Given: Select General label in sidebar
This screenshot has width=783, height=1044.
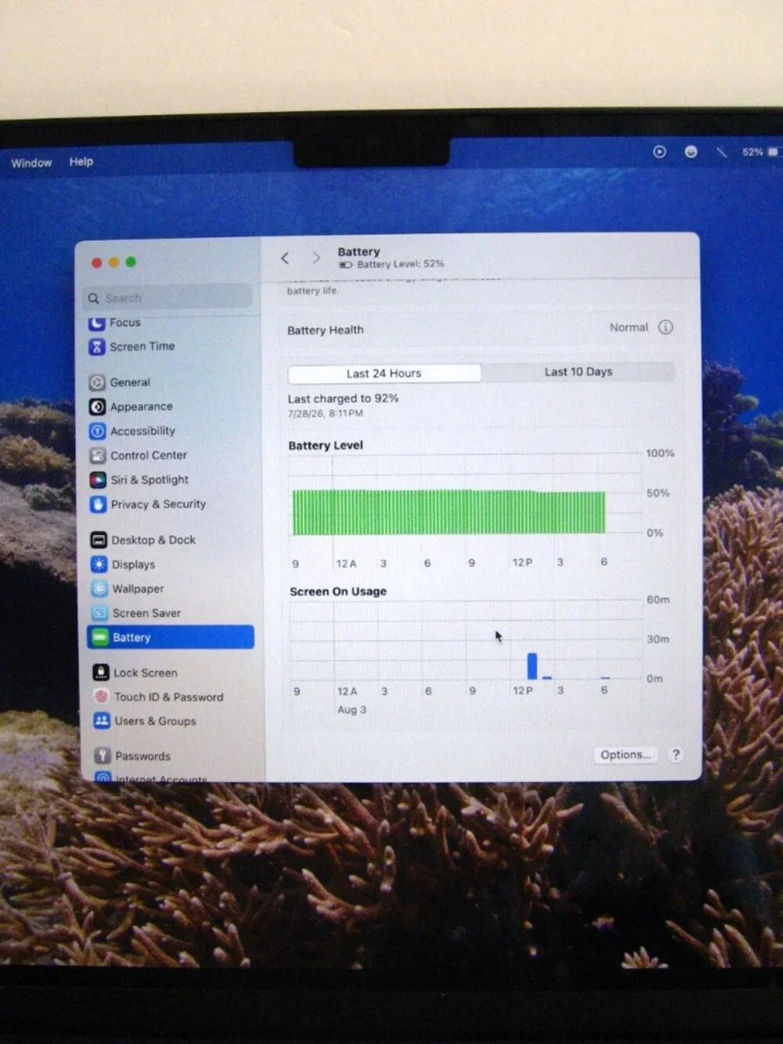Looking at the screenshot, I should click(130, 382).
